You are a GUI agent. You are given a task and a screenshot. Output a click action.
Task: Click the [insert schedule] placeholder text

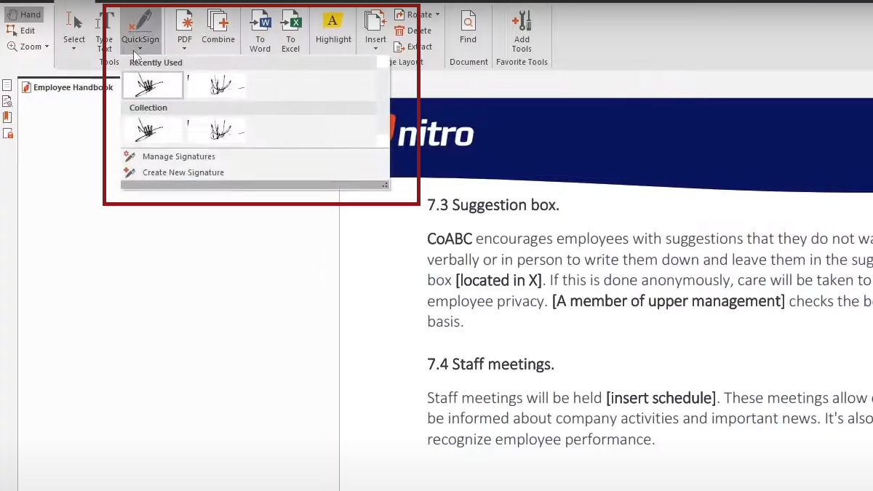661,399
